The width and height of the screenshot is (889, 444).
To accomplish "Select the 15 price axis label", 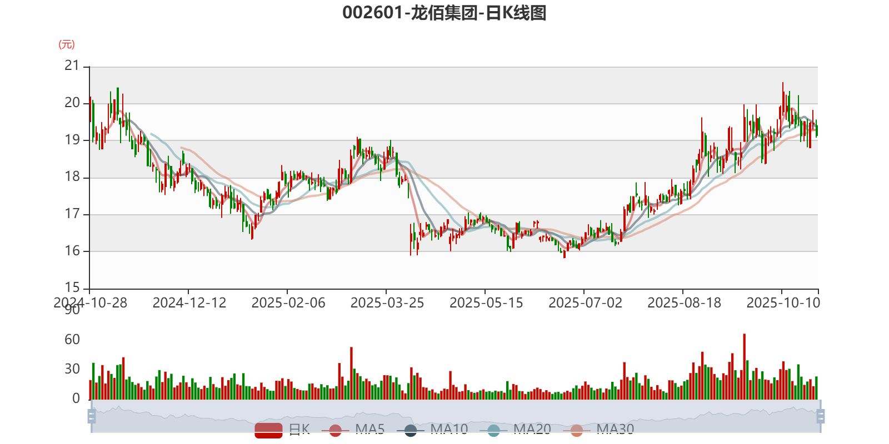I will 72,287.
